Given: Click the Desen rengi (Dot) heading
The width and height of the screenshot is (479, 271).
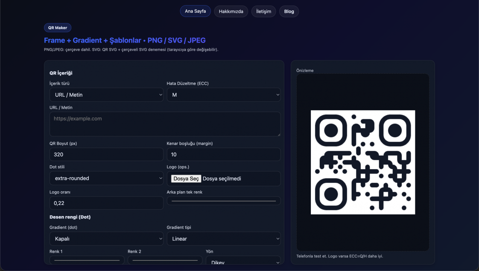Looking at the screenshot, I should (x=70, y=217).
